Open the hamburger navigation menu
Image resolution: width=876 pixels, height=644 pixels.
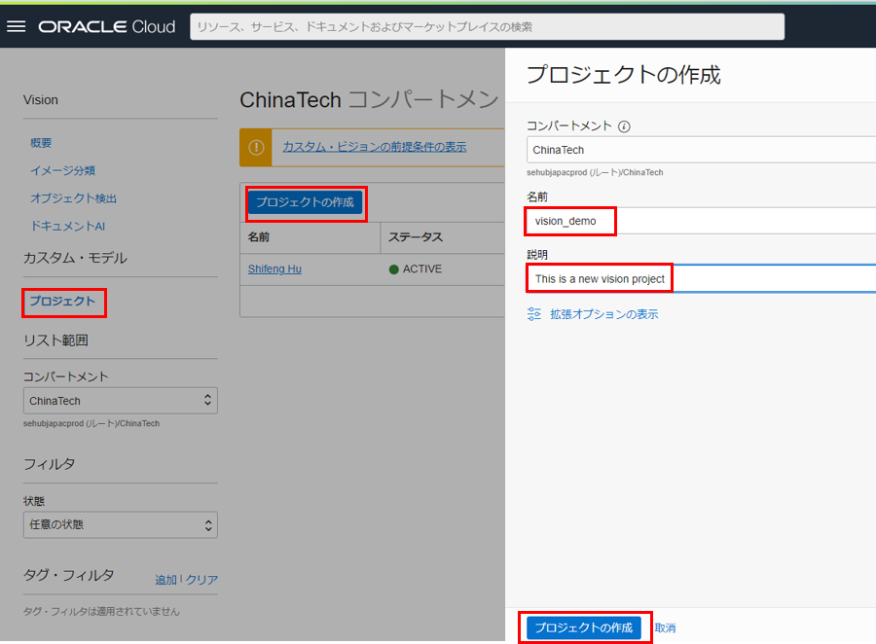click(16, 26)
